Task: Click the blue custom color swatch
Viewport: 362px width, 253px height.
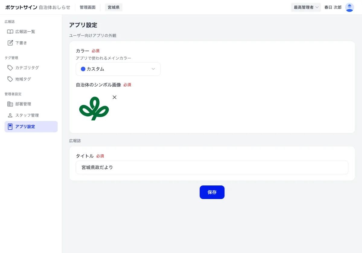Action: tap(83, 69)
